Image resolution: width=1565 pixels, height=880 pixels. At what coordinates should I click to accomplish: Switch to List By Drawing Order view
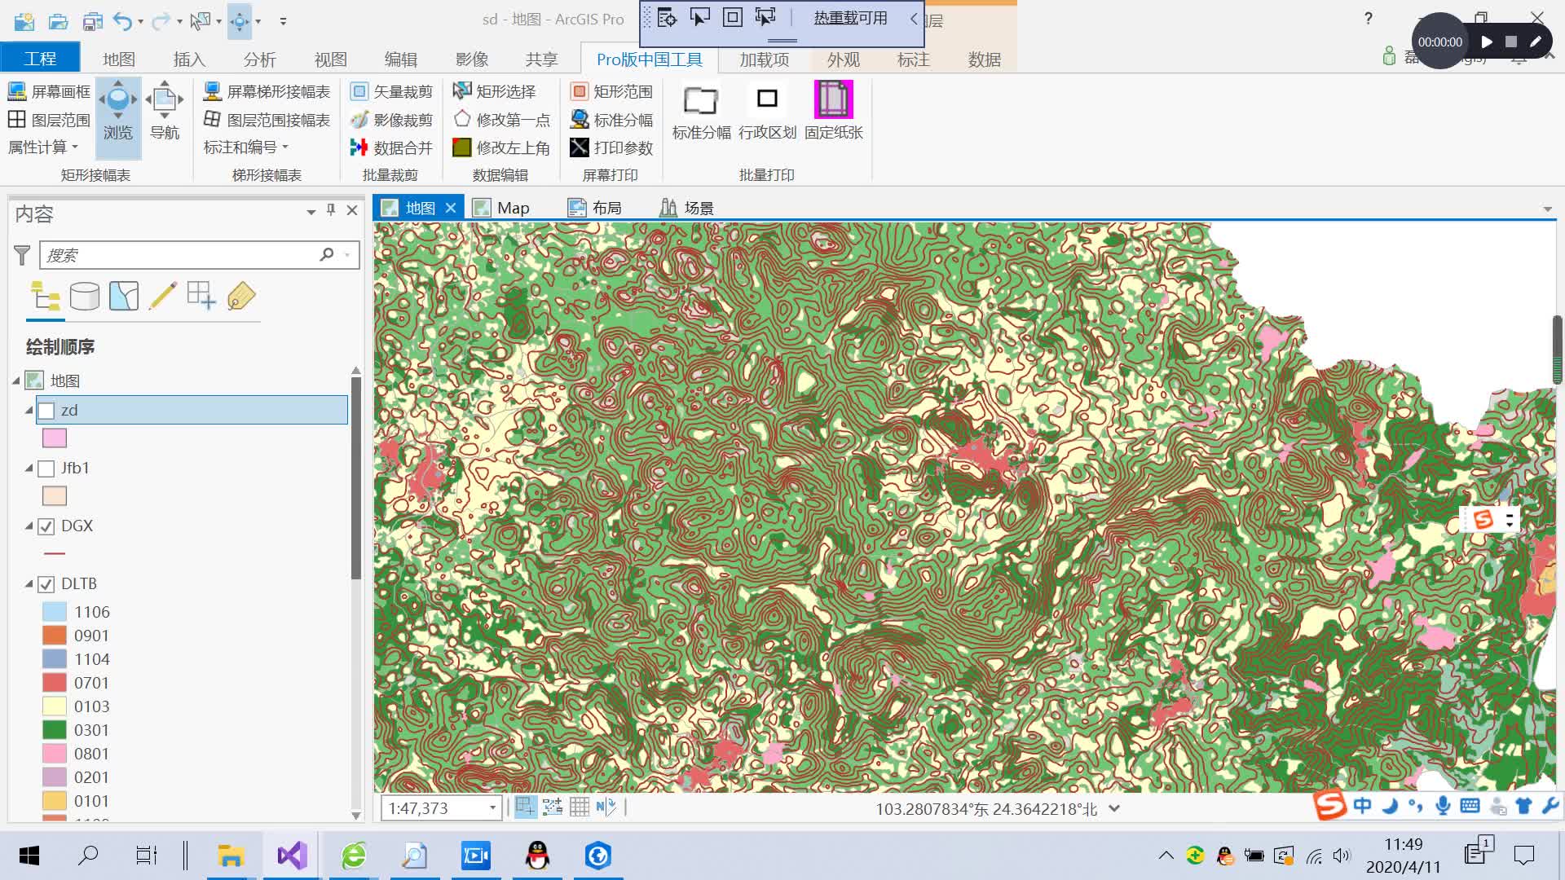45,297
